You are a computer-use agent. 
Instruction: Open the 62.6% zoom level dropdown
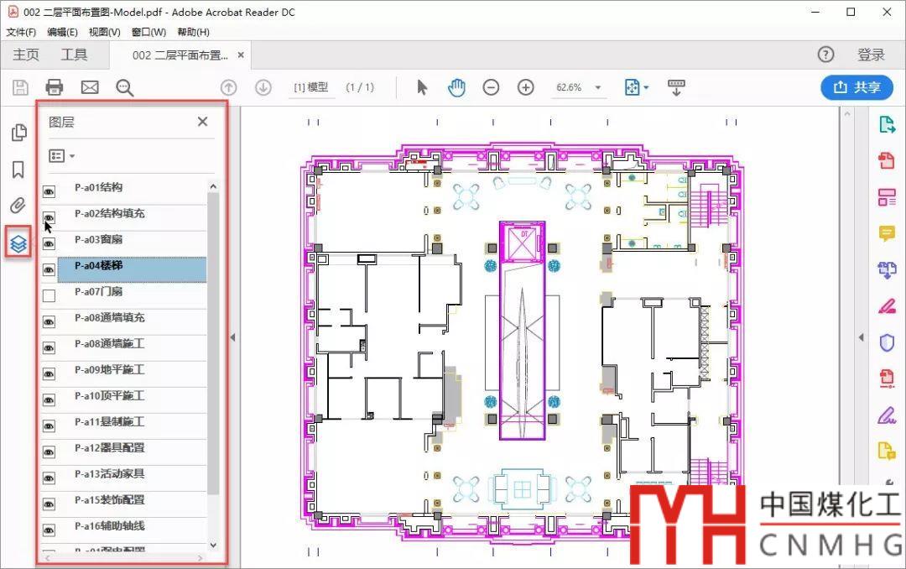click(598, 87)
